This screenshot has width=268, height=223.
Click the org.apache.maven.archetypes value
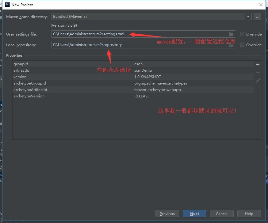(x=161, y=83)
